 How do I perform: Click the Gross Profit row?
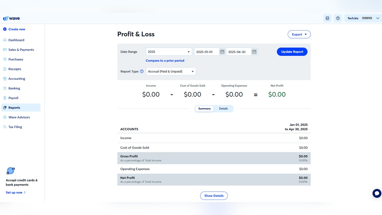(x=214, y=158)
